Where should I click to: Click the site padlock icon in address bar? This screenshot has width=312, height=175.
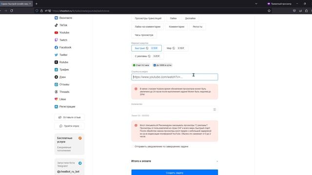pyautogui.click(x=41, y=11)
